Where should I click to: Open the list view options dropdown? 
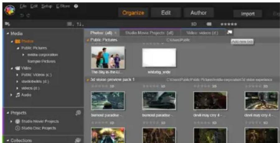(x=70, y=24)
